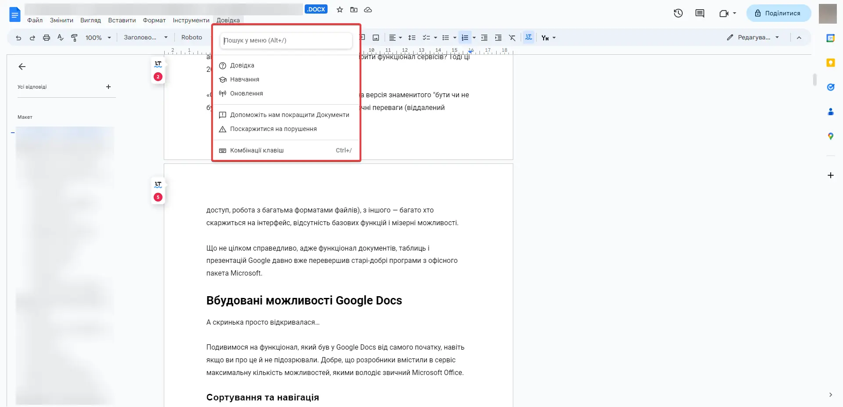Toggle the checklist formatting
The image size is (843, 407).
(x=426, y=38)
